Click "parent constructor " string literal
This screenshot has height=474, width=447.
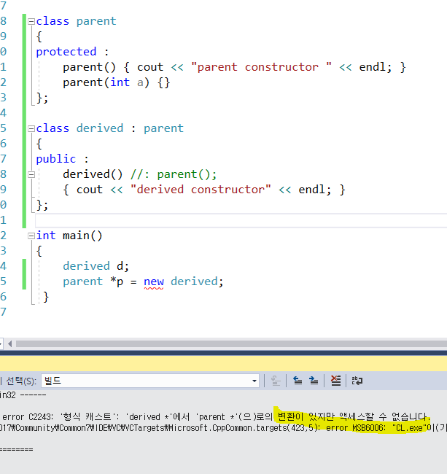(262, 67)
